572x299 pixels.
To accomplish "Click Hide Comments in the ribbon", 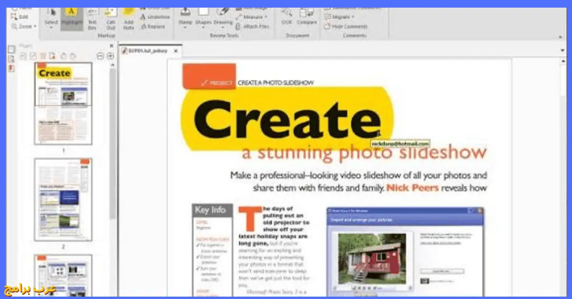I will point(346,27).
